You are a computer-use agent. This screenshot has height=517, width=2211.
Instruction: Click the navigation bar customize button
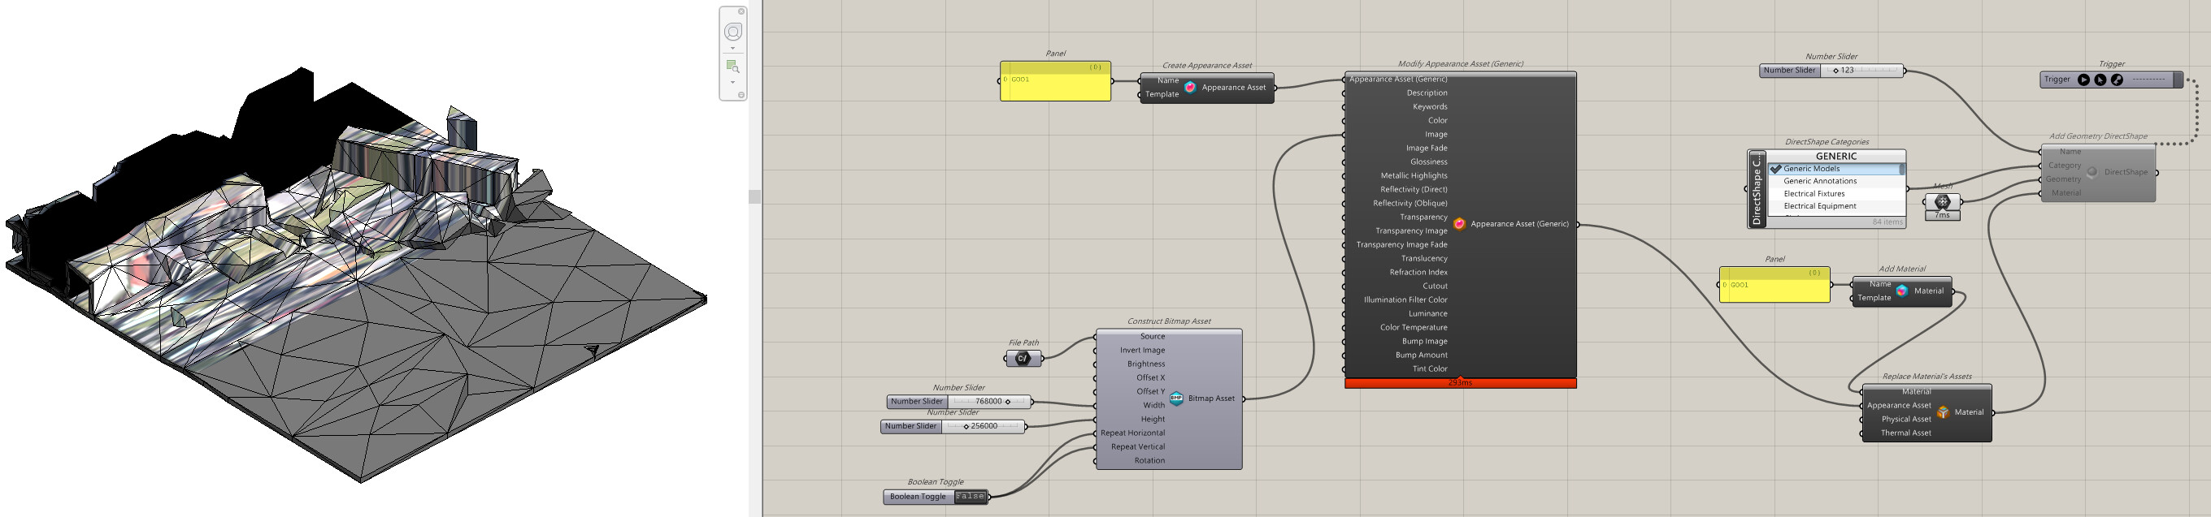(x=741, y=95)
